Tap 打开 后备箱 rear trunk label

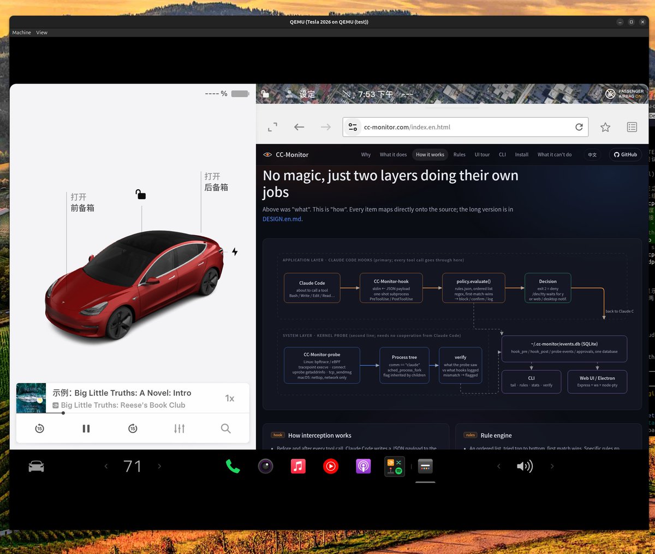[x=216, y=182]
